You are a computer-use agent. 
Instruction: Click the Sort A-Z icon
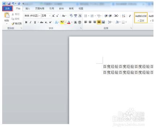click(x=124, y=16)
